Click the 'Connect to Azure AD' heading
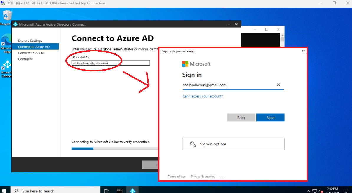 (x=113, y=38)
